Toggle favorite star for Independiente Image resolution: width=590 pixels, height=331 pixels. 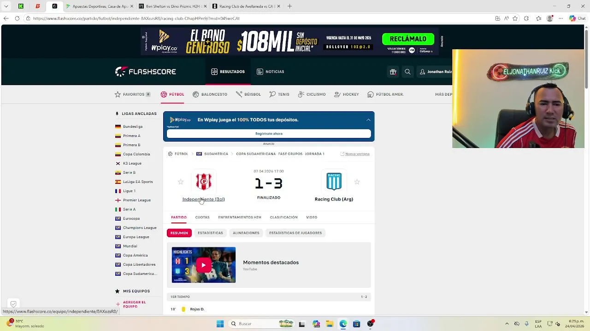tap(181, 182)
